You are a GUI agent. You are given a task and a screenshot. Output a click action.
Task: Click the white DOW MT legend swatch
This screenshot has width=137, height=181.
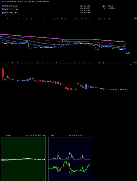[x=3, y=9]
